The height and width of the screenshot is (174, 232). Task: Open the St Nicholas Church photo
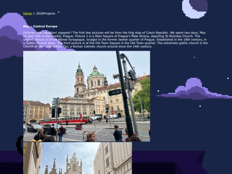pos(86,96)
